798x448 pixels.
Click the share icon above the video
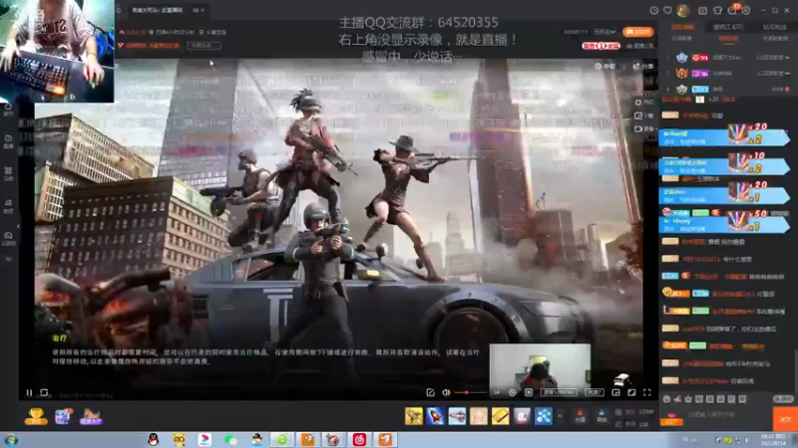(642, 66)
